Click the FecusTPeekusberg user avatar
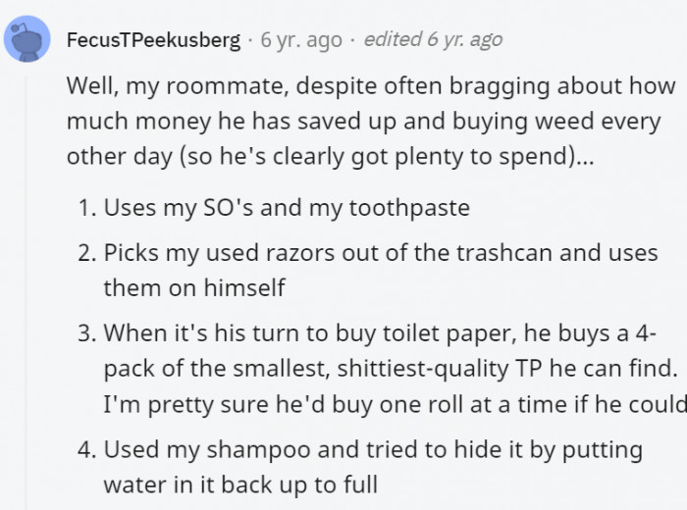This screenshot has height=510, width=687. coord(26,40)
